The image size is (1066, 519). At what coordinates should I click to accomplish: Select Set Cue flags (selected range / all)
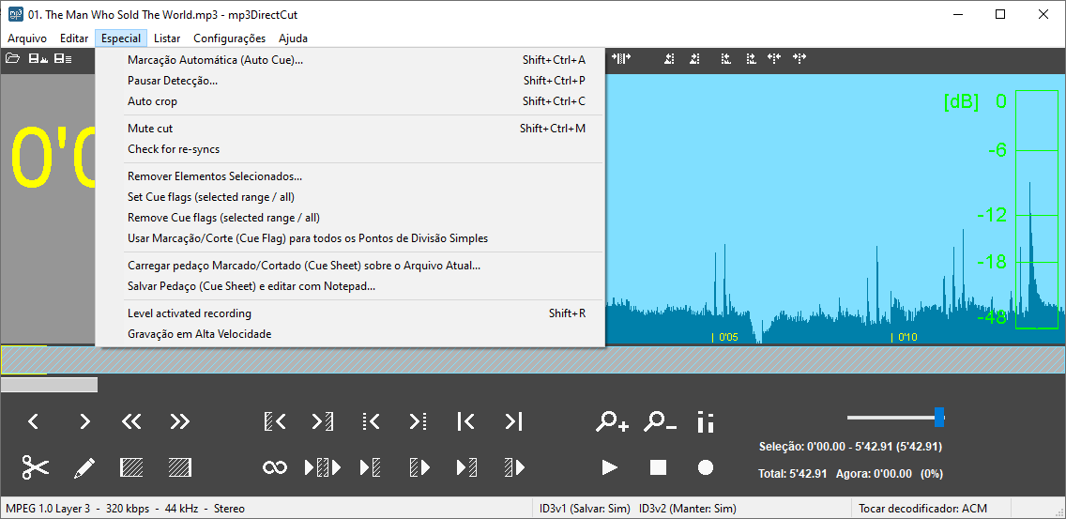click(349, 197)
